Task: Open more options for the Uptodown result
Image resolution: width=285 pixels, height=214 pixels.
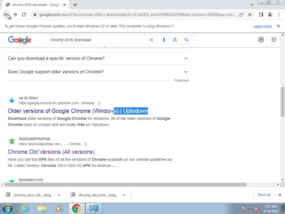Action: tap(99, 103)
